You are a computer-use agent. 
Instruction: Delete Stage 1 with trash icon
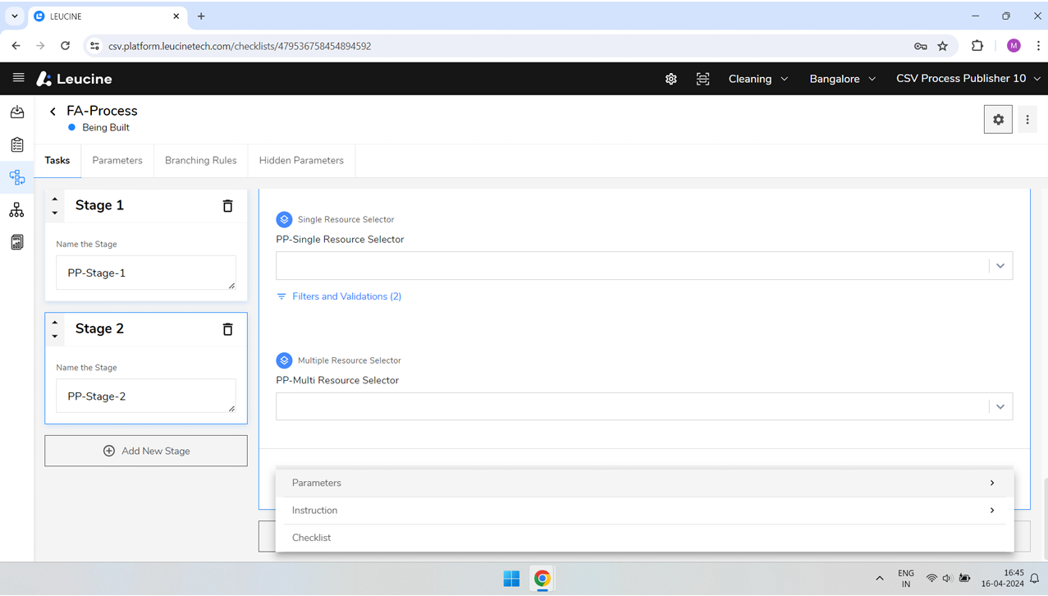(x=228, y=206)
